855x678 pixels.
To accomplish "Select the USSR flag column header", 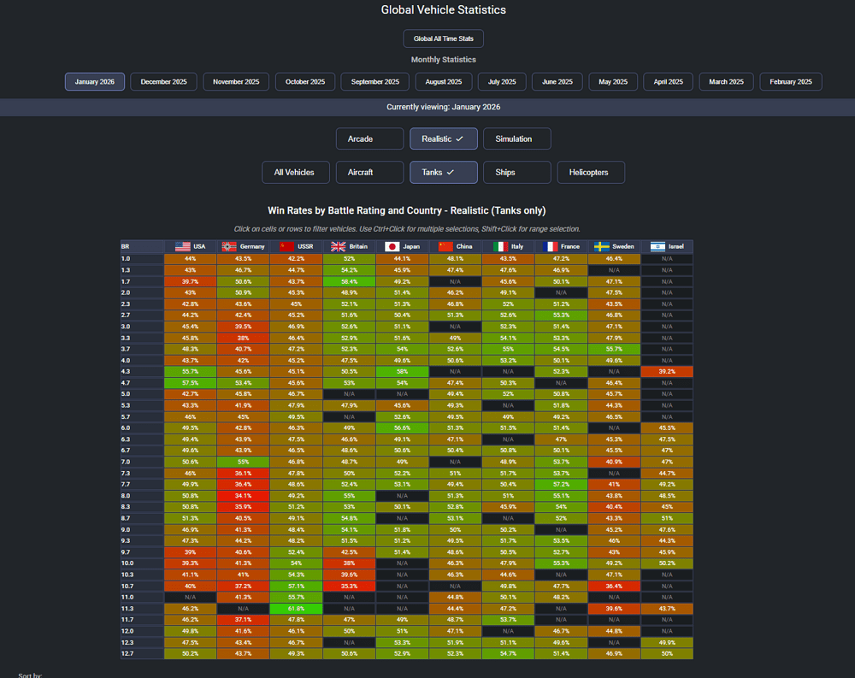I will pos(296,246).
